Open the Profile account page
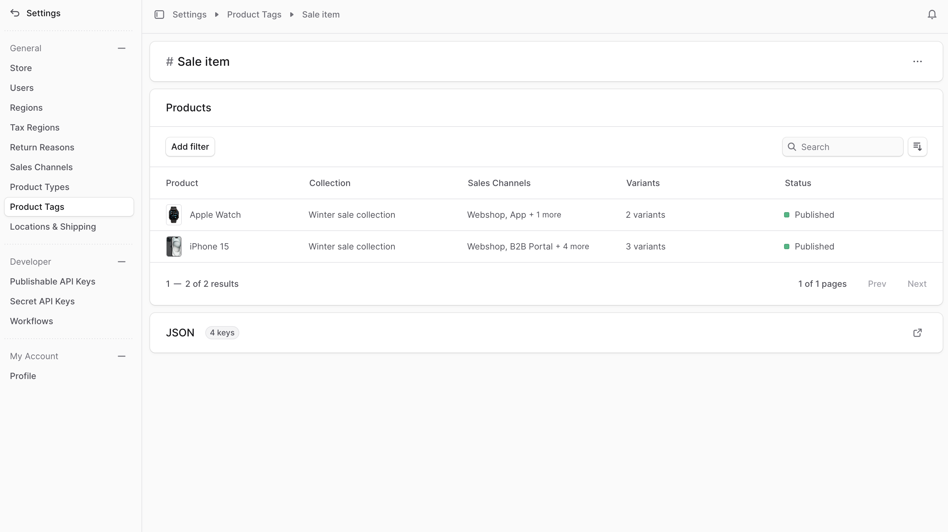 (23, 376)
